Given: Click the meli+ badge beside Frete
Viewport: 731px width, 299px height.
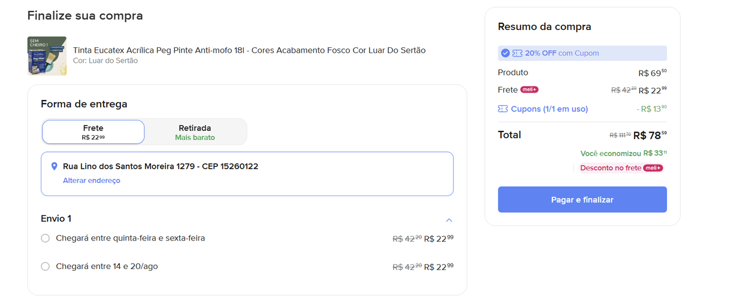Looking at the screenshot, I should (x=529, y=90).
